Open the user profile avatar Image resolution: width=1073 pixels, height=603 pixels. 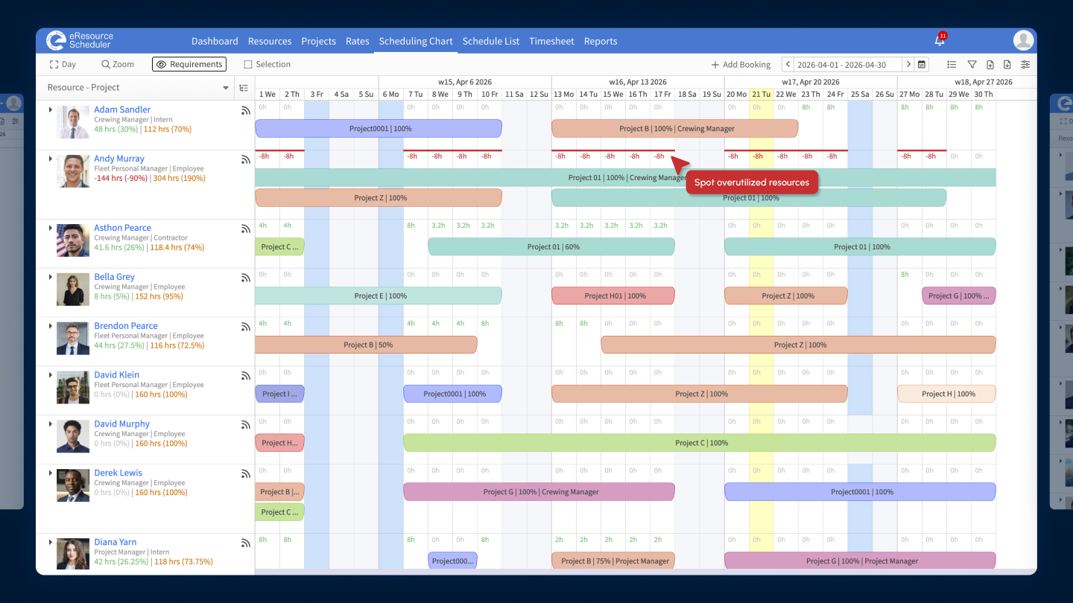coord(1023,40)
